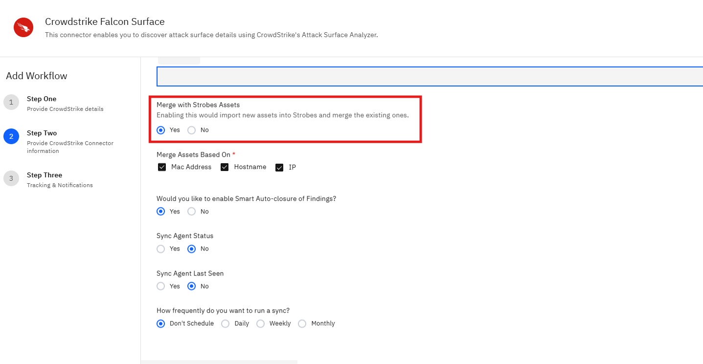Image resolution: width=703 pixels, height=364 pixels.
Task: Click the step number 3 circle
Action: click(11, 178)
